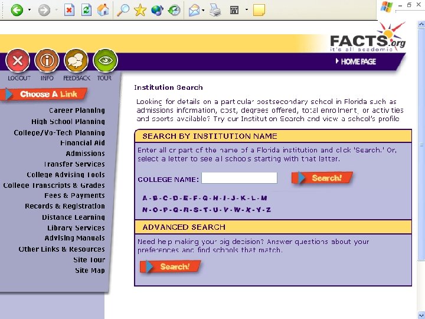Open Favorites with the star icon

click(140, 10)
